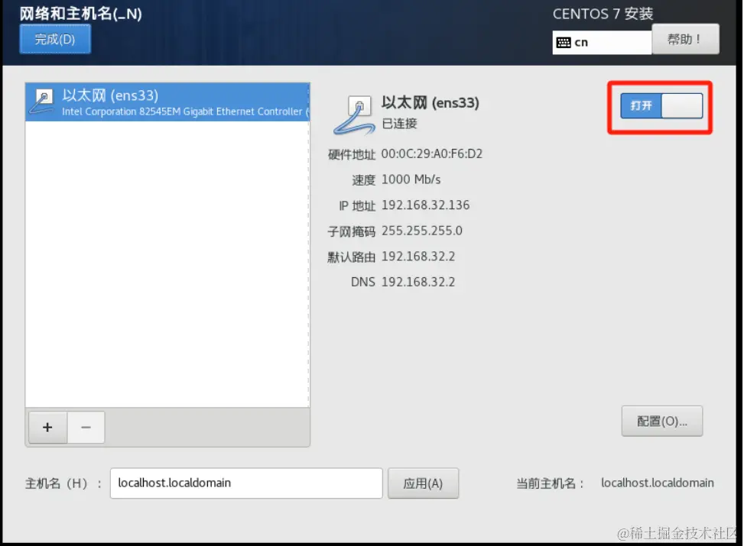Apply the hostname with 应用(A) button
Image resolution: width=744 pixels, height=546 pixels.
click(424, 483)
